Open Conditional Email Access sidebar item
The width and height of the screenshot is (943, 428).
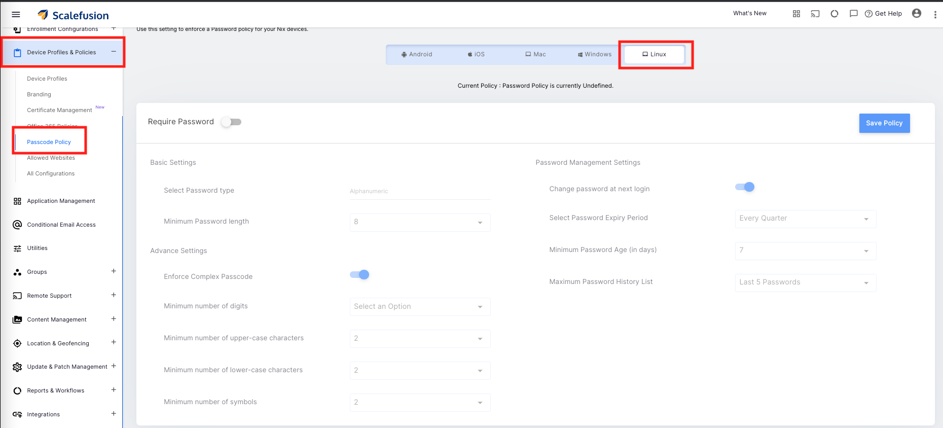[x=61, y=225]
